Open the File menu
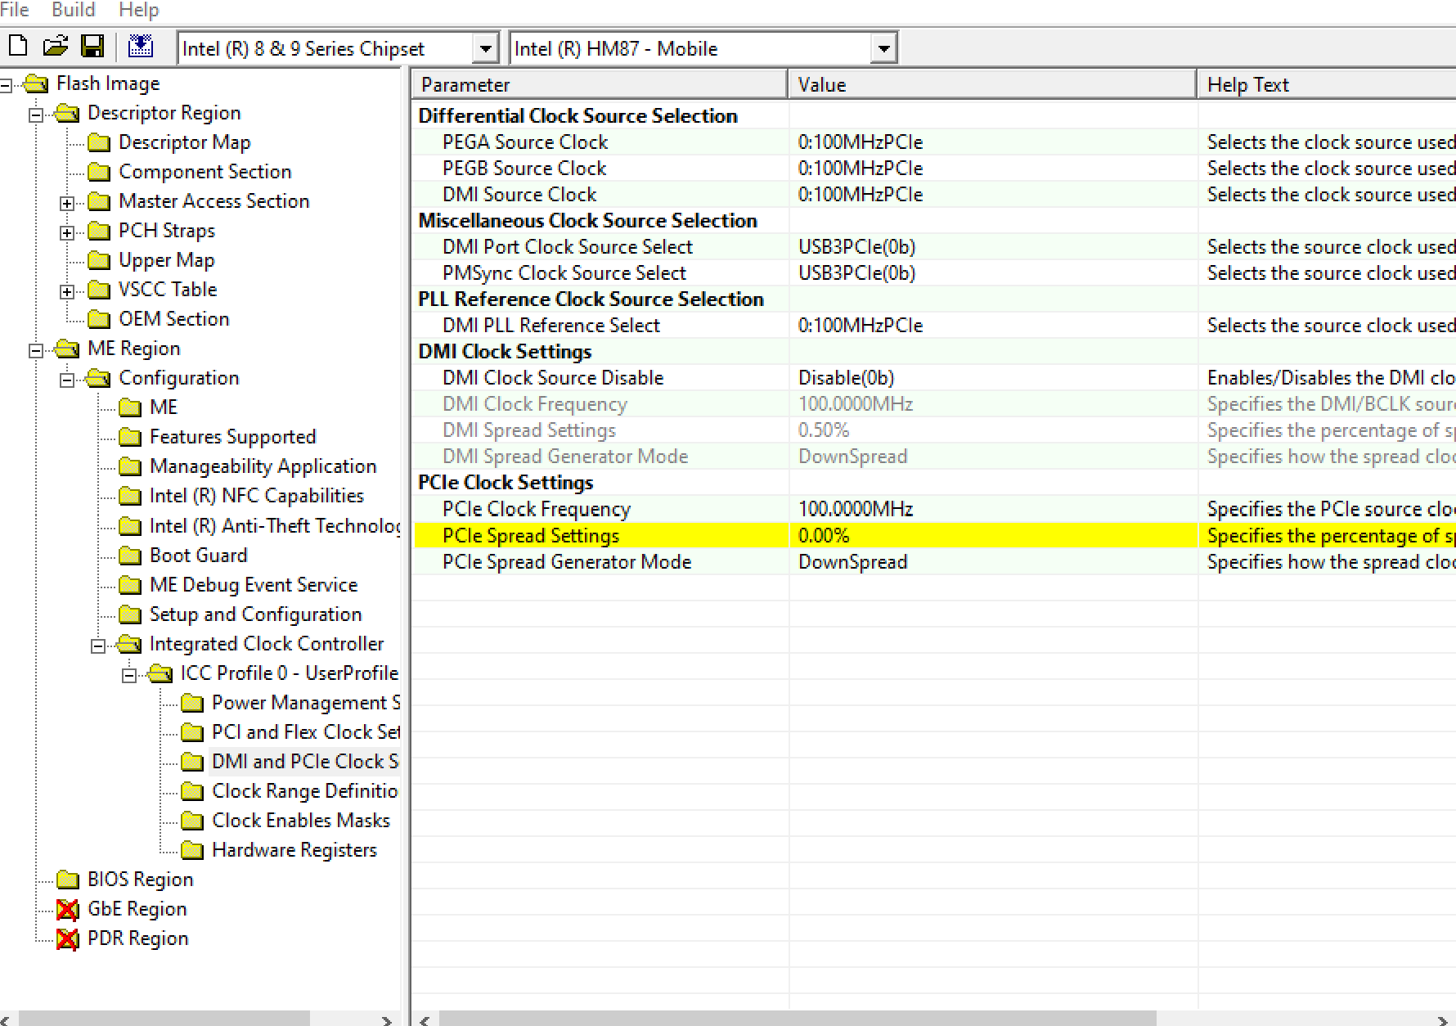The width and height of the screenshot is (1456, 1026). (15, 10)
